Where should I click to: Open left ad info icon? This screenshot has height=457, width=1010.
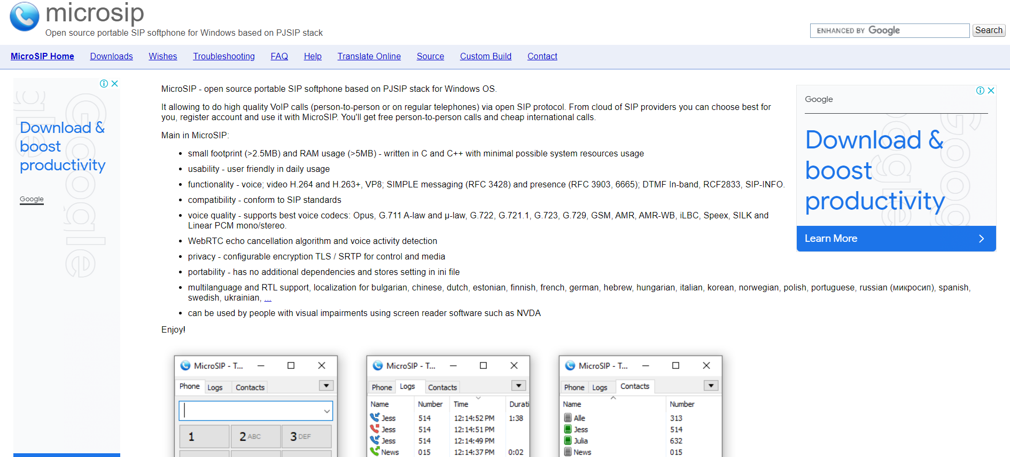click(x=104, y=83)
